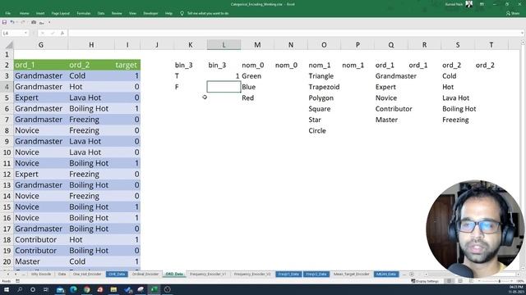The width and height of the screenshot is (526, 295).
Task: Expand the formula bar with right-edge arrow
Action: point(523,33)
